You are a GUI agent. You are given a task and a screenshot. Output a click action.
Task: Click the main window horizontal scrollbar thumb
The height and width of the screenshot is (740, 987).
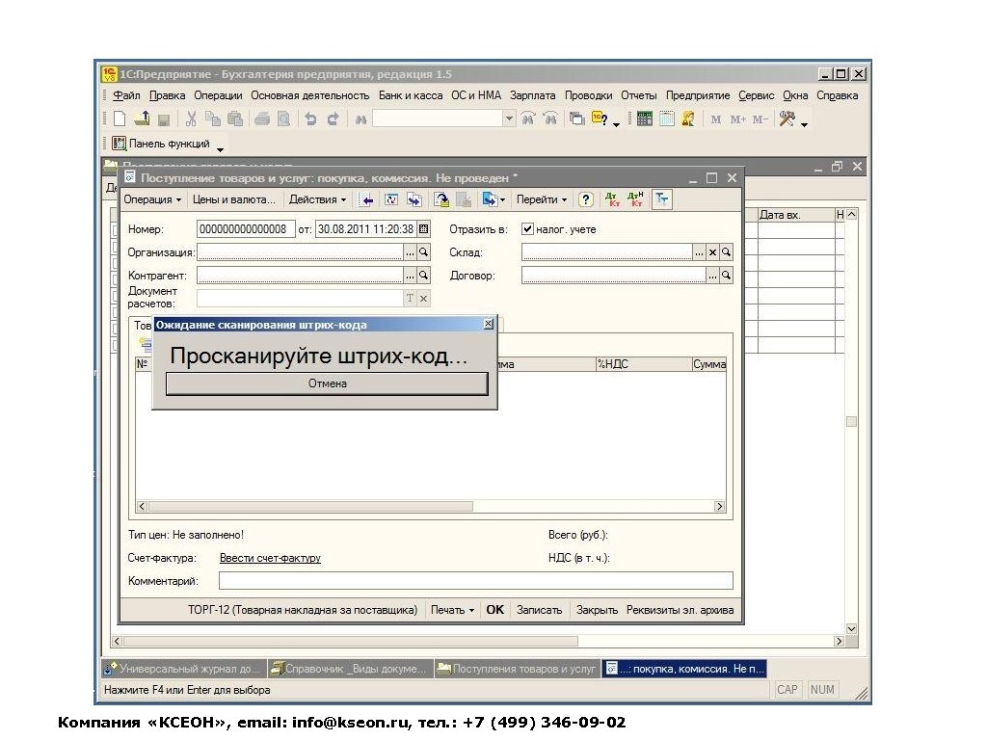tap(351, 641)
